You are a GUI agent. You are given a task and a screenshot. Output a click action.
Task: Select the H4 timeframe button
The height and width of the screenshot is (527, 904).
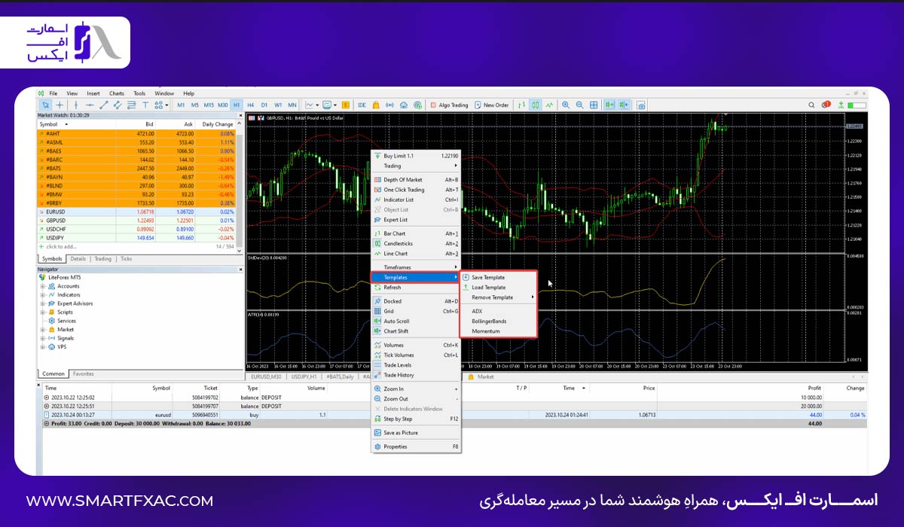[250, 105]
